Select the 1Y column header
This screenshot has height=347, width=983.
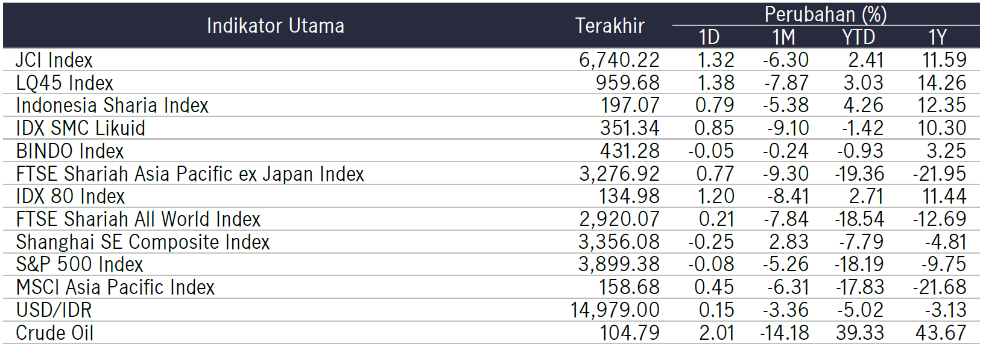[x=938, y=37]
